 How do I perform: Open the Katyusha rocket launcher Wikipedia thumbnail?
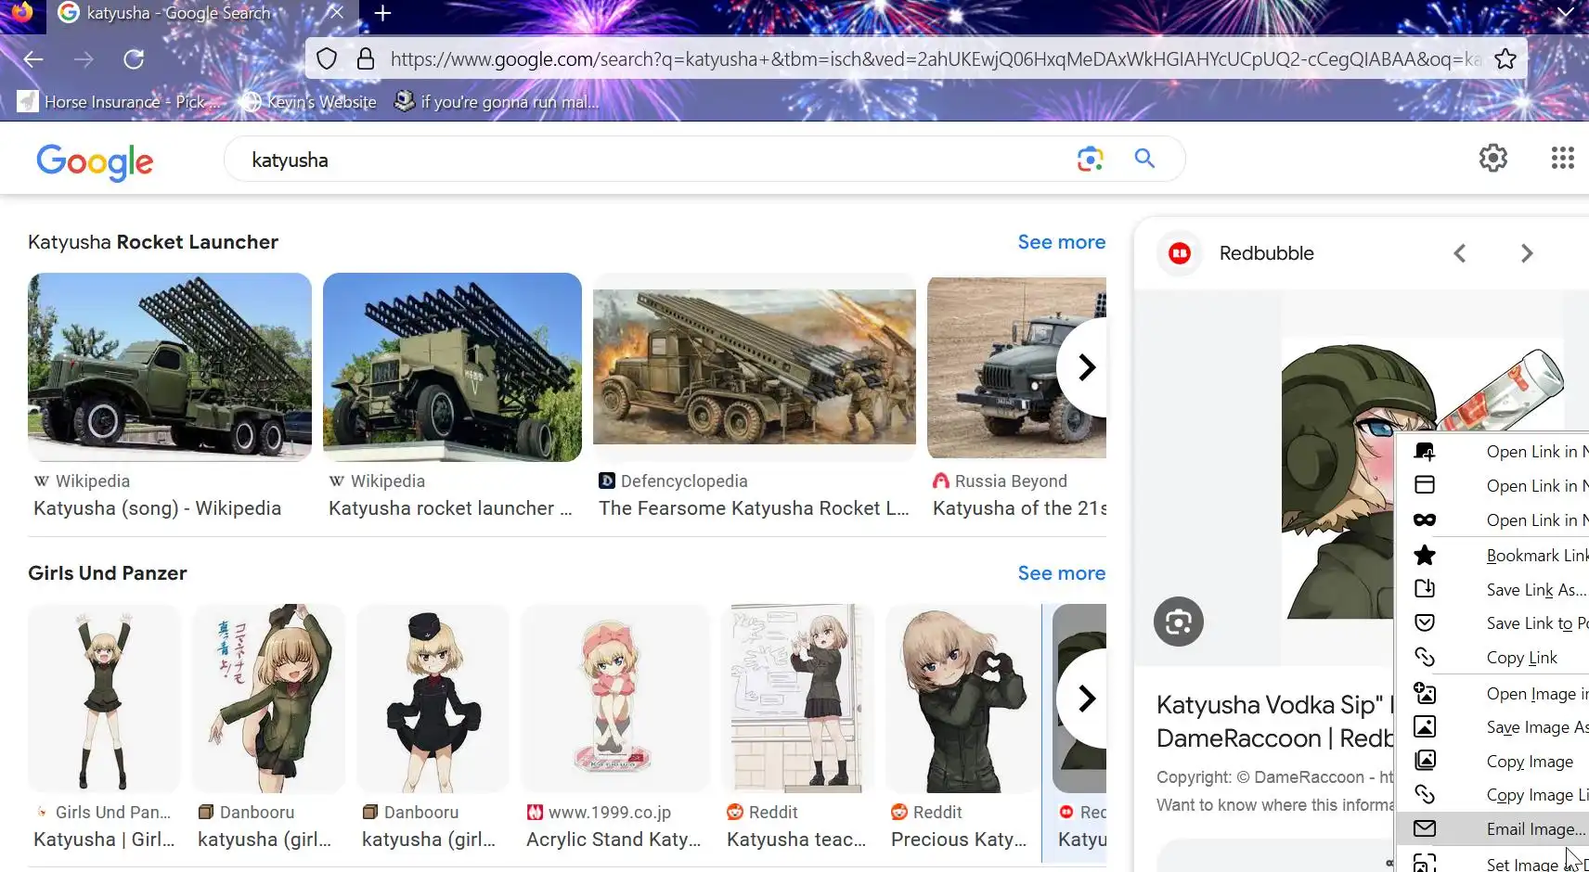(x=452, y=367)
